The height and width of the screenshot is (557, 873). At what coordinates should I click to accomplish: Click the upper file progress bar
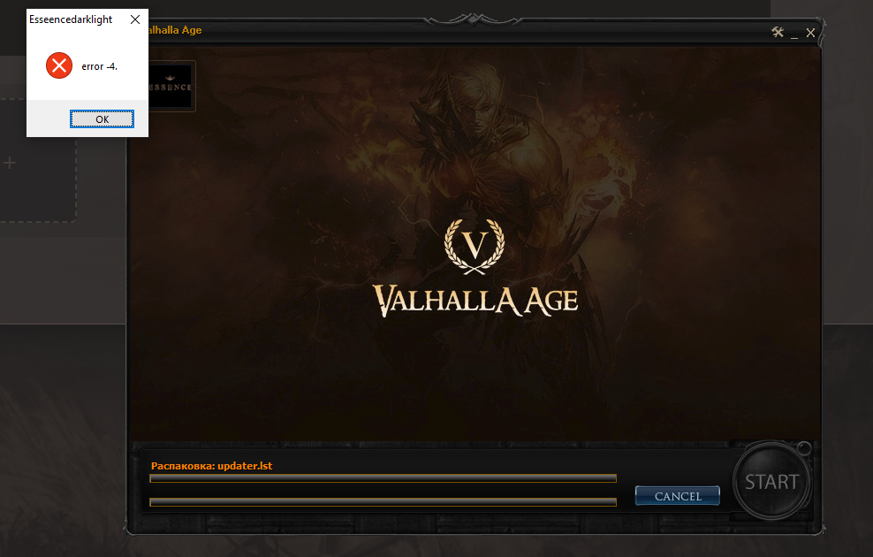coord(383,478)
